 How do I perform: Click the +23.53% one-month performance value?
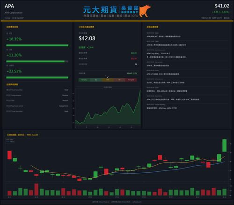(x=14, y=71)
